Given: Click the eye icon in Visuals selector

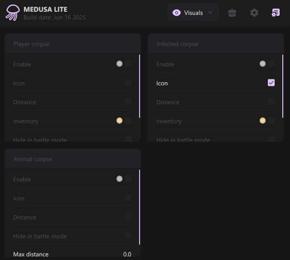Looking at the screenshot, I should click(177, 13).
